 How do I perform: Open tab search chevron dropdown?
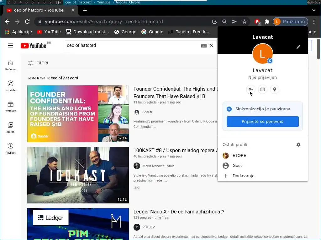pos(313,10)
